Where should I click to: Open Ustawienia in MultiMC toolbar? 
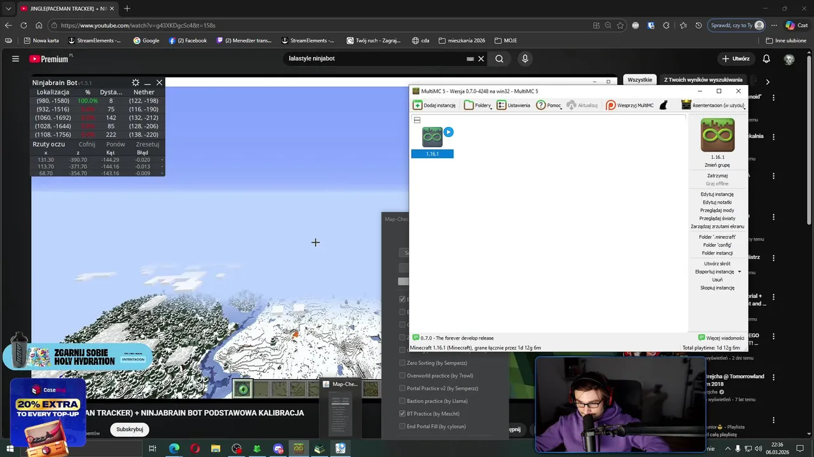click(x=513, y=105)
